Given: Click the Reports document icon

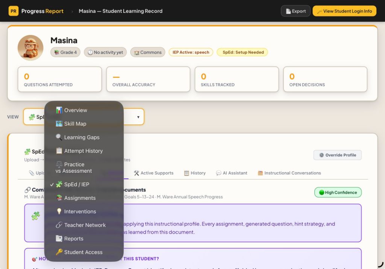Looking at the screenshot, I should tap(59, 238).
